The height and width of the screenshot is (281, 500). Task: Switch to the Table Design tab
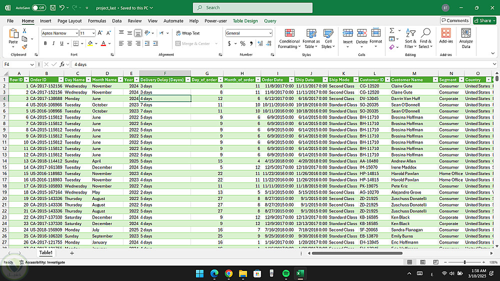tap(245, 20)
